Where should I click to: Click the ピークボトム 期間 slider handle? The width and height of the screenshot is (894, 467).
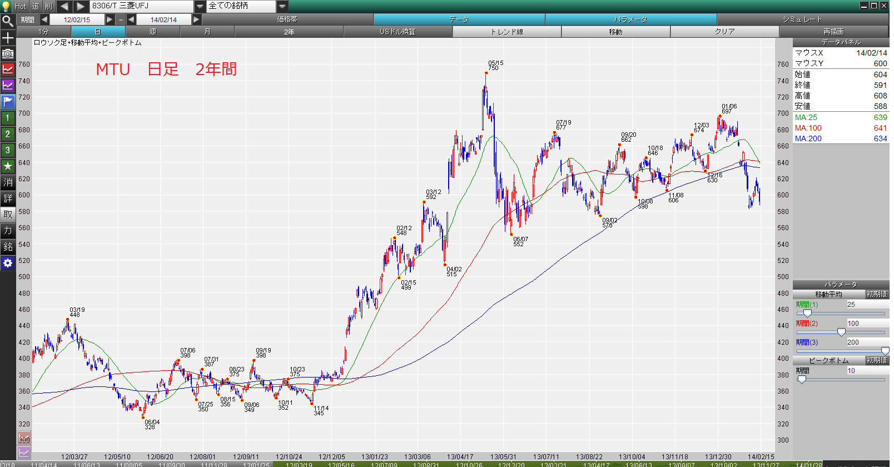pyautogui.click(x=802, y=380)
